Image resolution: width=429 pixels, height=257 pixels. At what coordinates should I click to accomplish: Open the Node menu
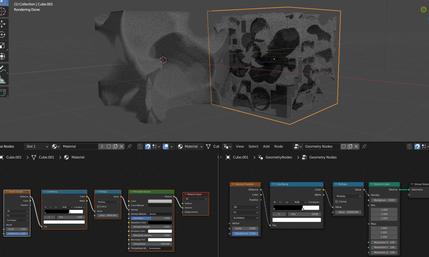279,146
